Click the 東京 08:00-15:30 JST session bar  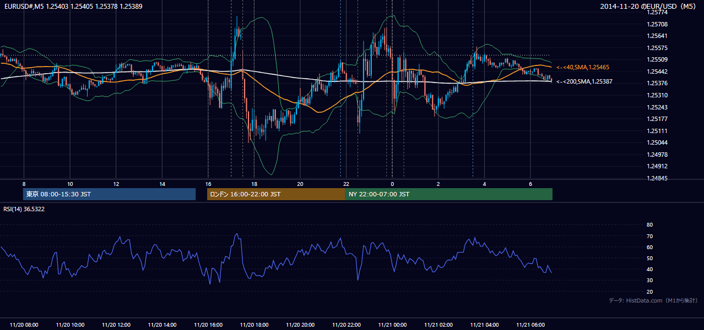tap(109, 194)
